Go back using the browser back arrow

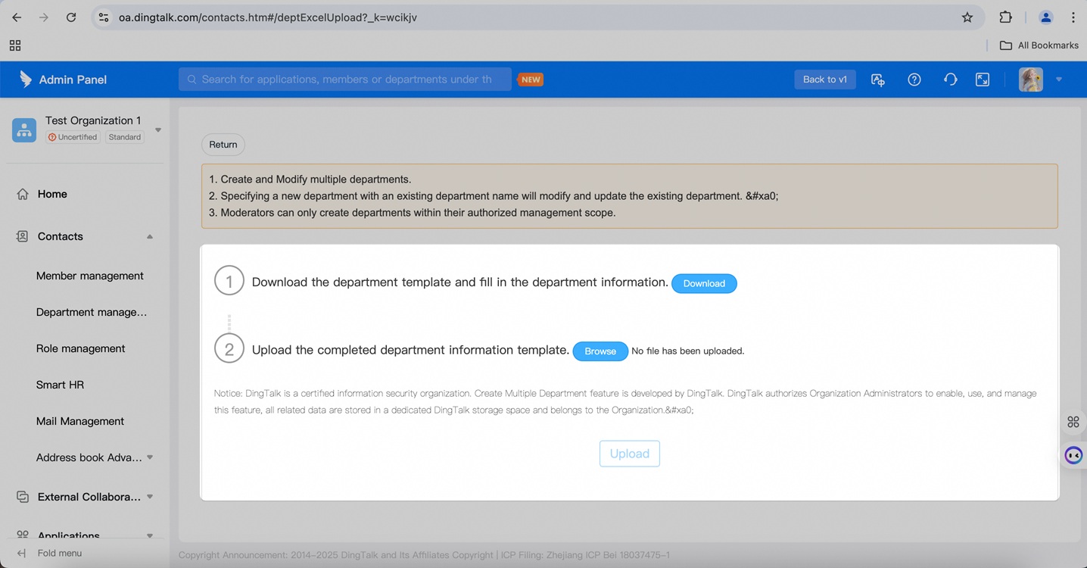(17, 17)
